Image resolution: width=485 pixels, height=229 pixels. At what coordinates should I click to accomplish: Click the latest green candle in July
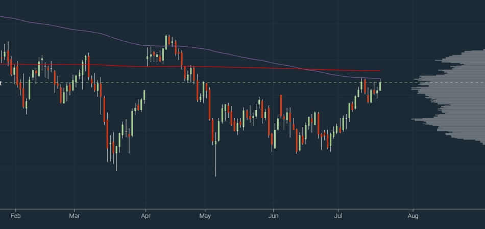click(x=380, y=85)
